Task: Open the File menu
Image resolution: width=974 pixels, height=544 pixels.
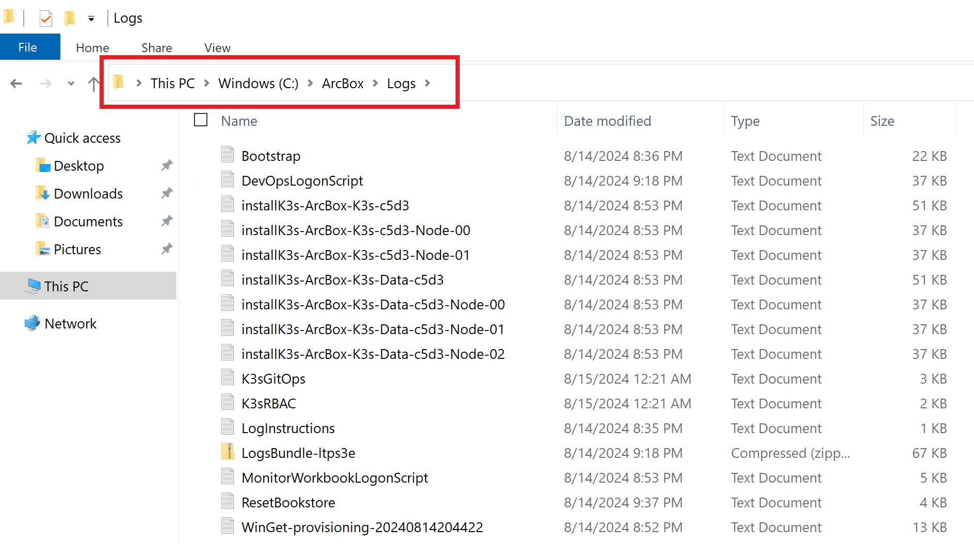Action: [x=30, y=47]
